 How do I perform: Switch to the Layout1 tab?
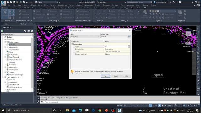point(14,105)
